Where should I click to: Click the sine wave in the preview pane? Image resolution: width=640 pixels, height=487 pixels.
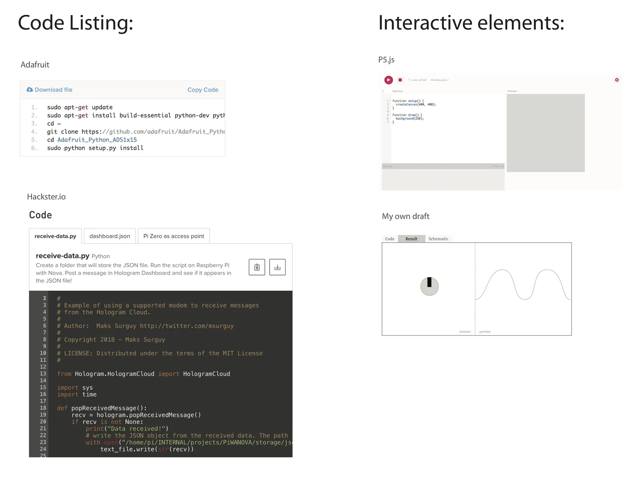tap(522, 285)
